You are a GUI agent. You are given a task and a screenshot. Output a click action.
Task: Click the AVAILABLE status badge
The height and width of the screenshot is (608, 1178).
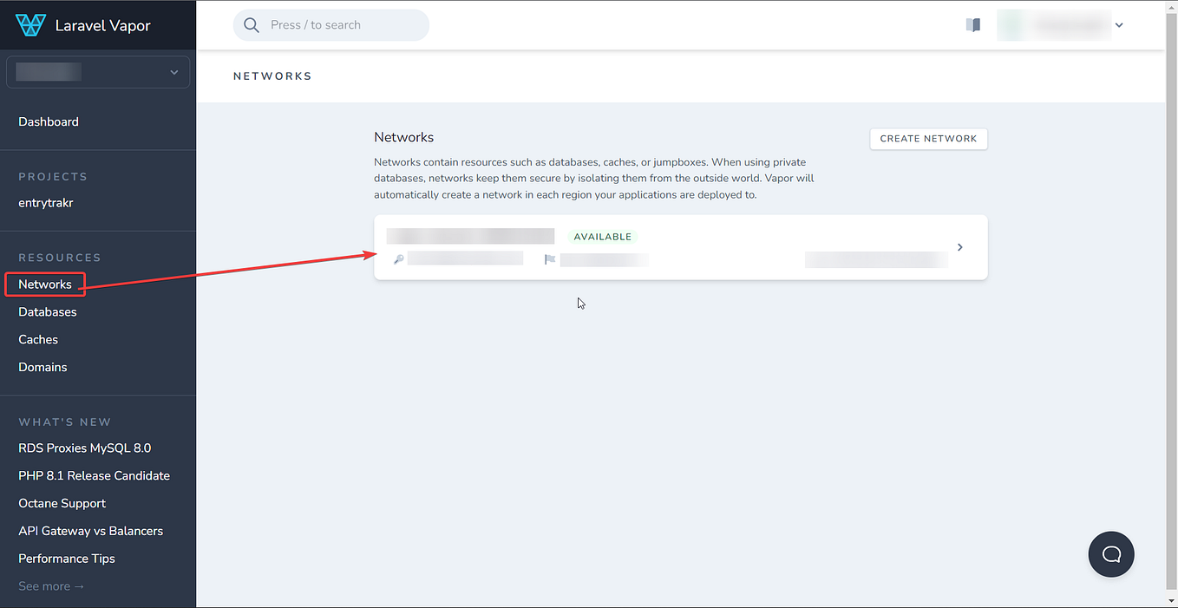click(x=602, y=236)
